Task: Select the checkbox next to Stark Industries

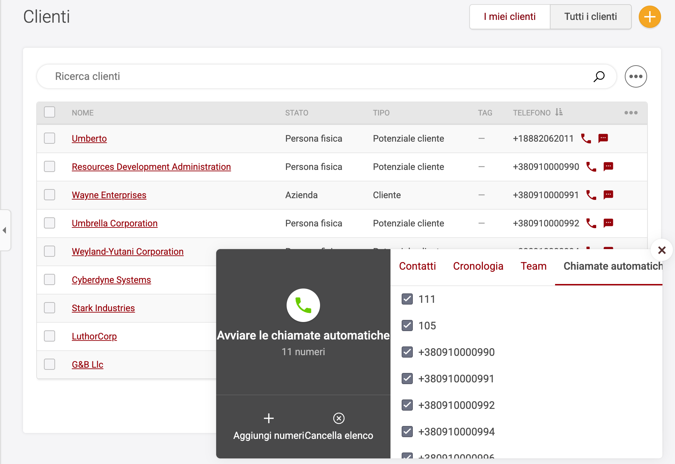Action: [x=50, y=308]
